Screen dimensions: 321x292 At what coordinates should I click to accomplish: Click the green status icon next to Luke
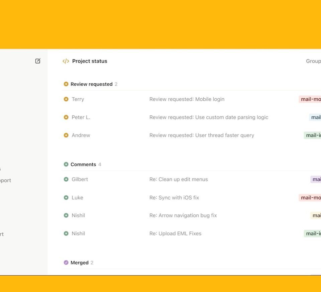click(66, 198)
